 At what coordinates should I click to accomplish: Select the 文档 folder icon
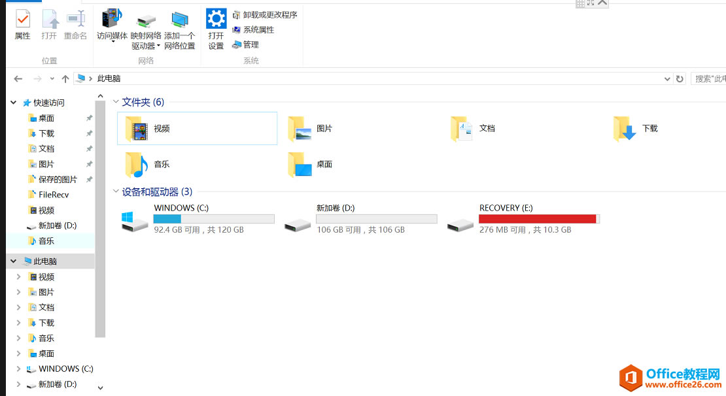pos(461,129)
